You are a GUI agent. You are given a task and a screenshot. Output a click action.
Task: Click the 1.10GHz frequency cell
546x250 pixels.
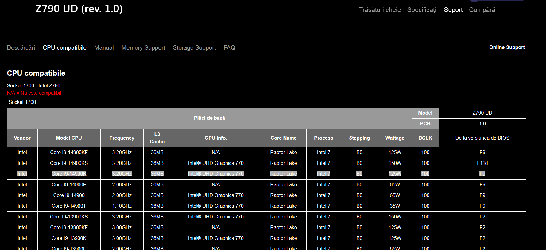[122, 206]
